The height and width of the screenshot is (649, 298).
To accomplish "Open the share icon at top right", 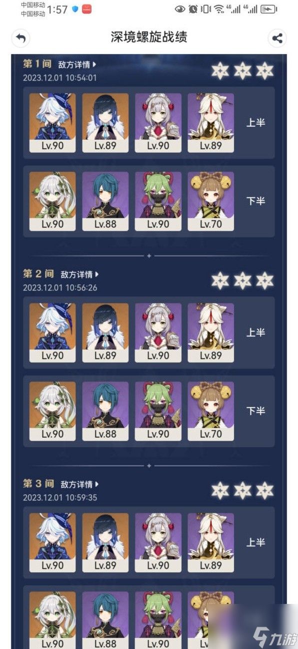I will coord(277,38).
